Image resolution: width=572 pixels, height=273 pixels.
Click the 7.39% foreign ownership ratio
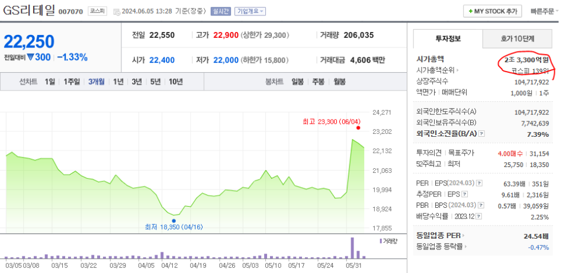[538, 134]
